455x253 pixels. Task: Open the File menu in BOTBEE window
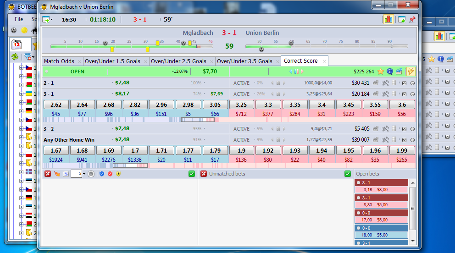click(19, 19)
